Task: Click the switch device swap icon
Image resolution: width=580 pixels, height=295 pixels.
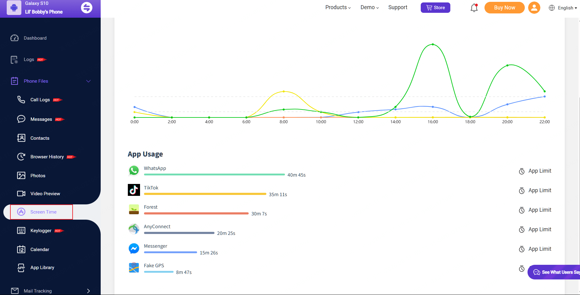Action: coord(87,8)
